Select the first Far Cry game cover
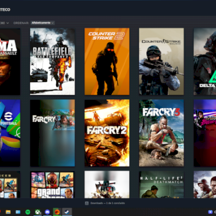The width and height of the screenshot is (216, 216). [x=52, y=133]
